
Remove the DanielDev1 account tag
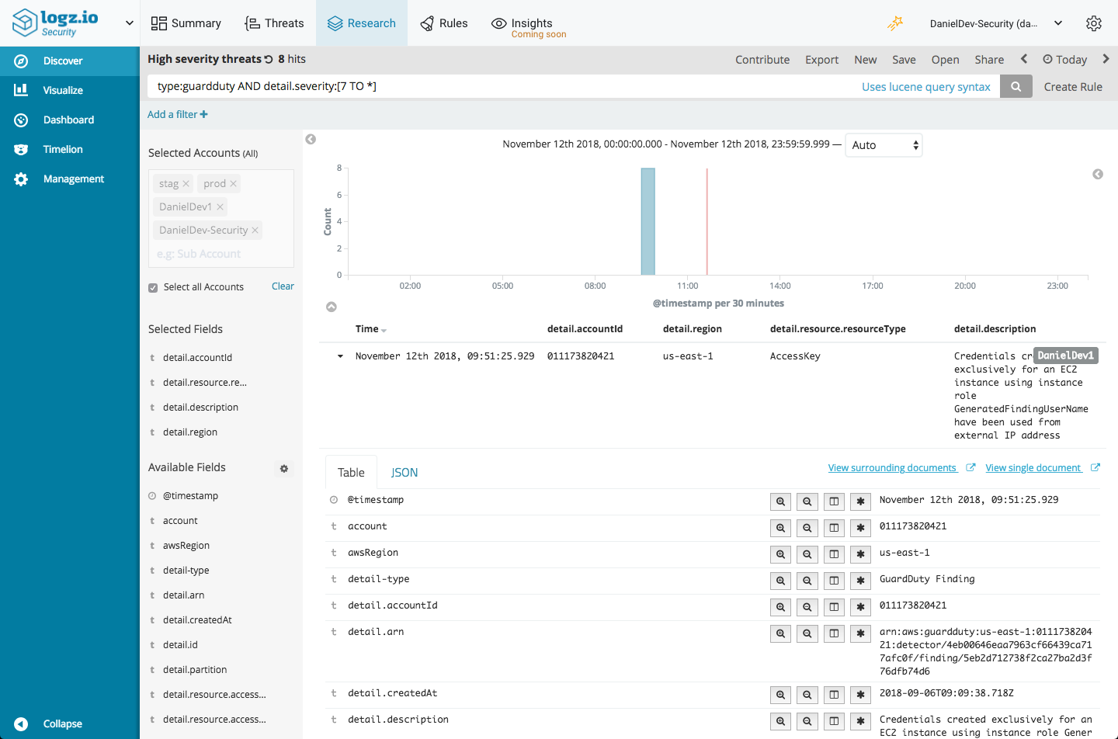pyautogui.click(x=220, y=207)
